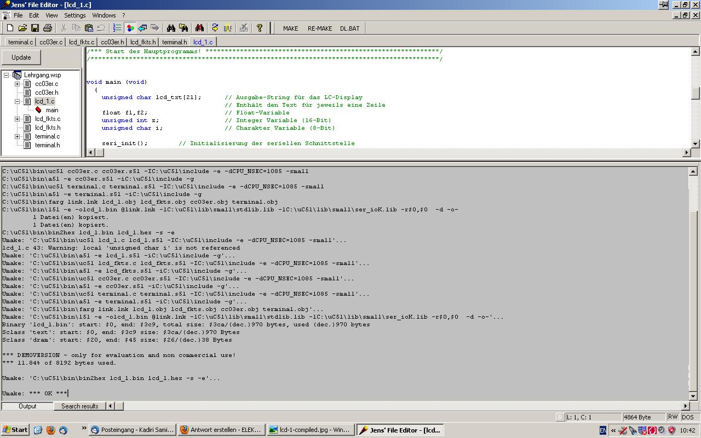This screenshot has height=438, width=701.
Task: Collapse the Lehrgang.wsp workspace root
Action: [7, 75]
